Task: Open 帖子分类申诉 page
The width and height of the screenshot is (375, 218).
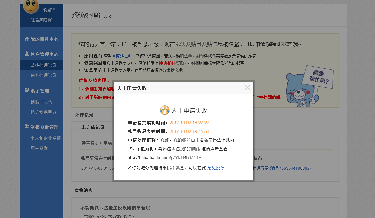Action: 43,112
